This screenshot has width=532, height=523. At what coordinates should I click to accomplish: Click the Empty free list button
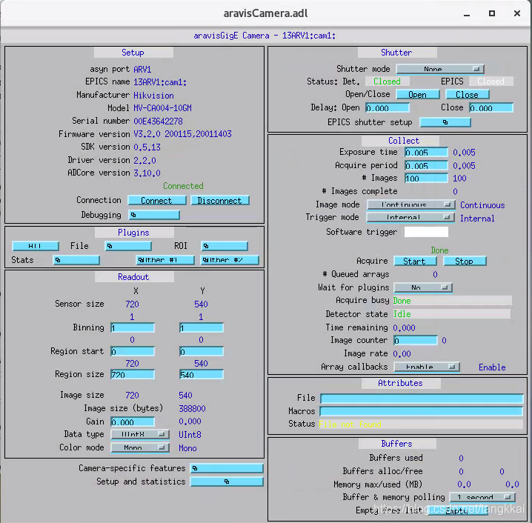(x=458, y=510)
